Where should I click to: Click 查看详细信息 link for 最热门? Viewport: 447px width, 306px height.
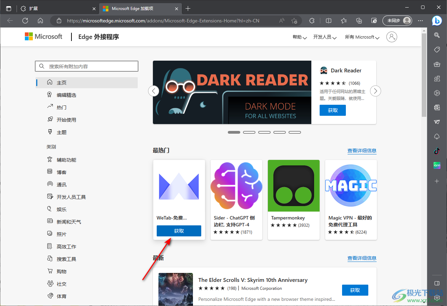pos(362,151)
